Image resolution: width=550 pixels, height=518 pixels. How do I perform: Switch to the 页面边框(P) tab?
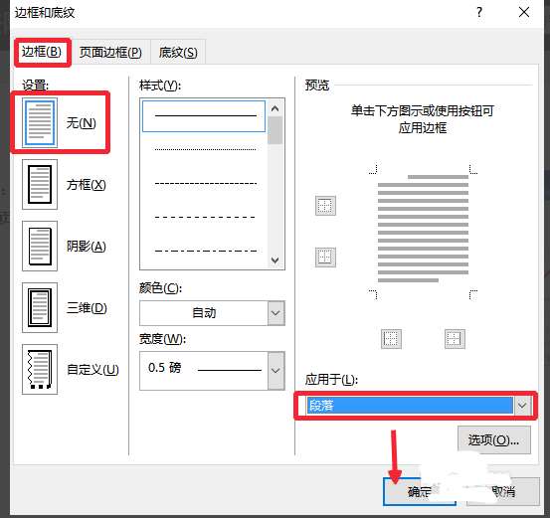tap(110, 53)
